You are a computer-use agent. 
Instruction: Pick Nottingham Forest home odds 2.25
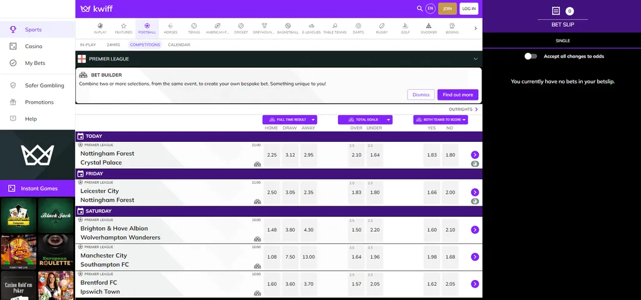pyautogui.click(x=272, y=155)
